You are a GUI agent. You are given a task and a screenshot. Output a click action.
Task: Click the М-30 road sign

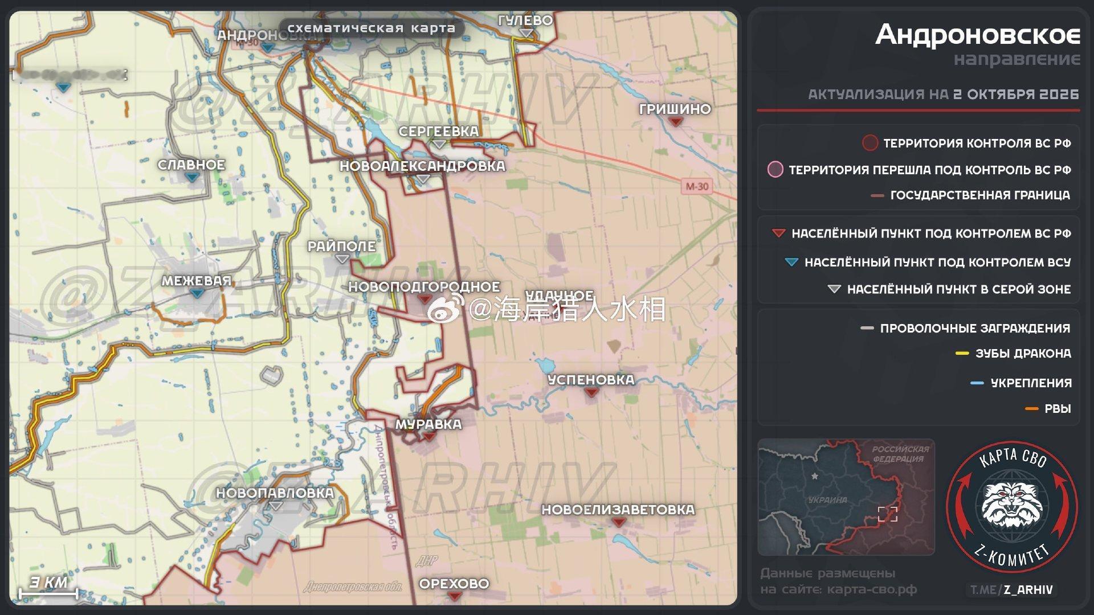tap(697, 186)
